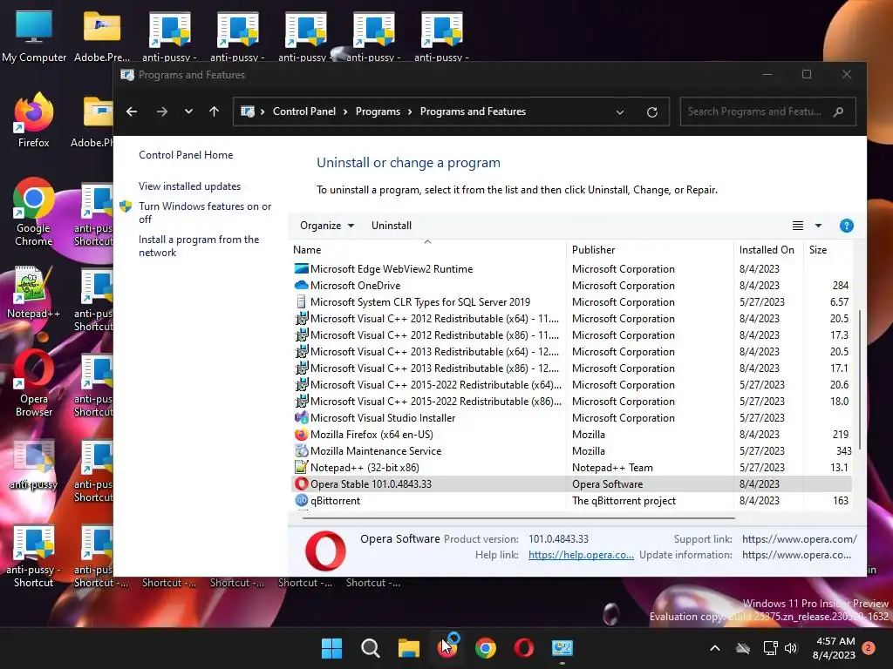This screenshot has width=893, height=669.
Task: Select Microsoft Edge WebView2 Runtime icon
Action: [x=301, y=268]
